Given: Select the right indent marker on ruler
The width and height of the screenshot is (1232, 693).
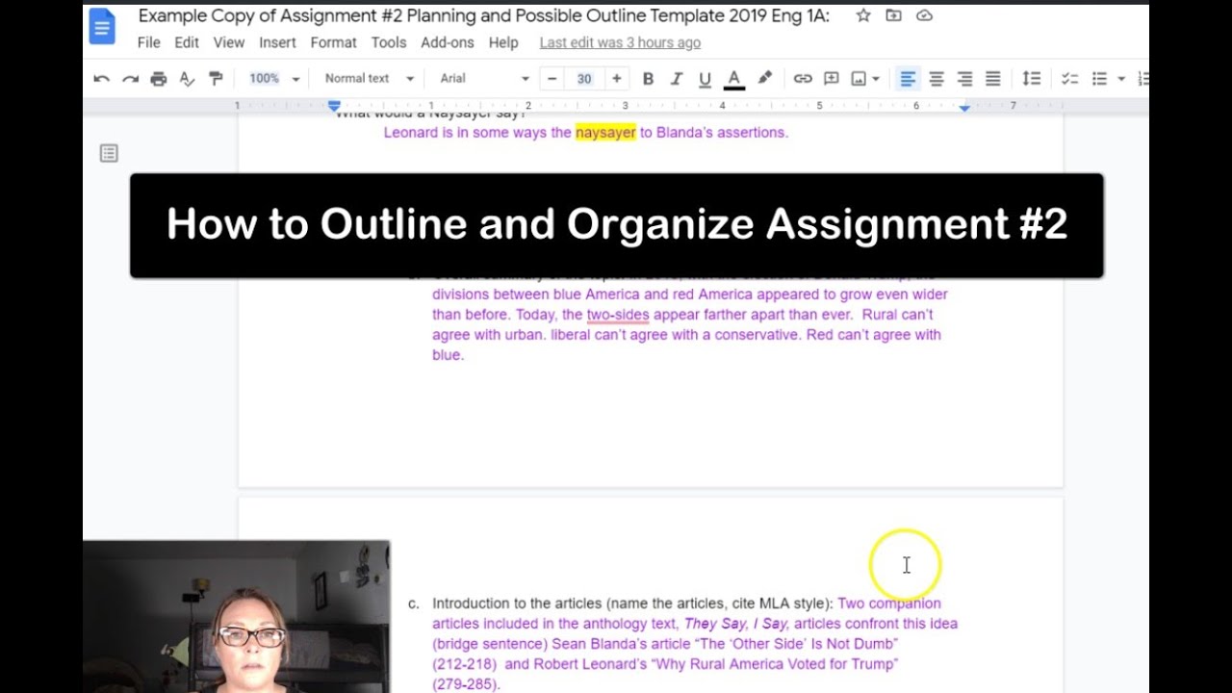Looking at the screenshot, I should (964, 107).
